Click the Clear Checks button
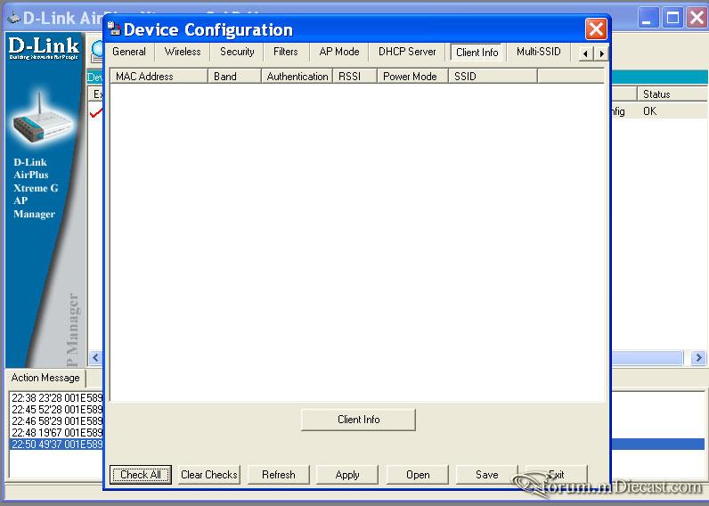Screen dimensions: 709x506 (x=209, y=475)
